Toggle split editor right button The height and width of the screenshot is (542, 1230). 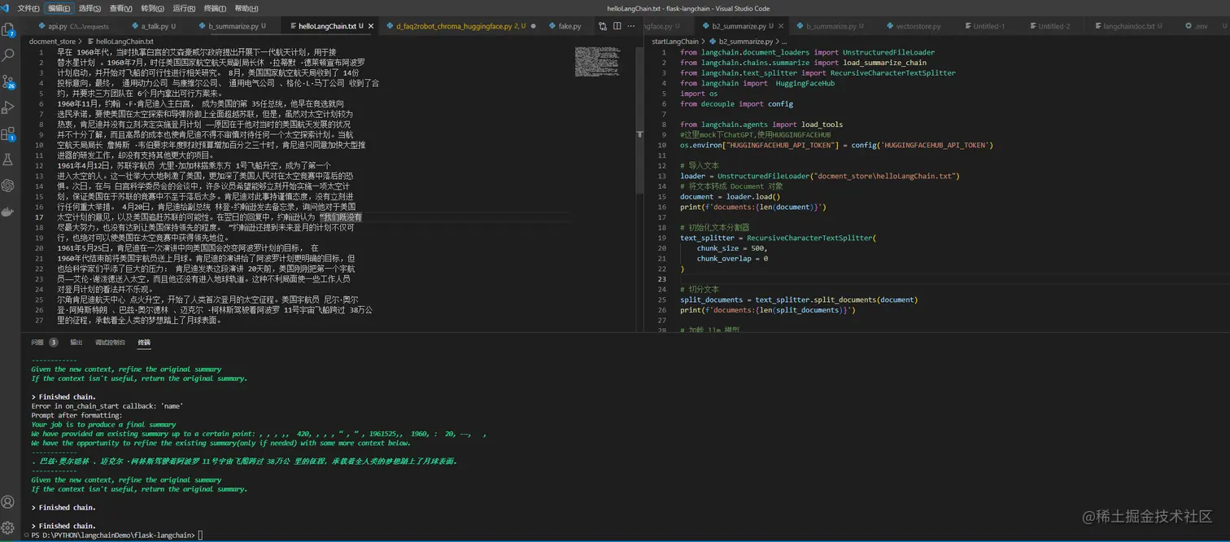point(617,26)
